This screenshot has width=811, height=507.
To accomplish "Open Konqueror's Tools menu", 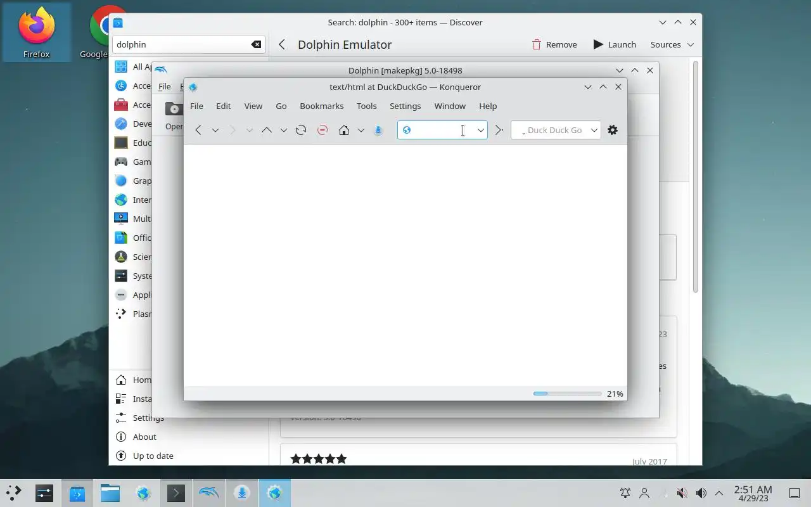I will (x=366, y=106).
